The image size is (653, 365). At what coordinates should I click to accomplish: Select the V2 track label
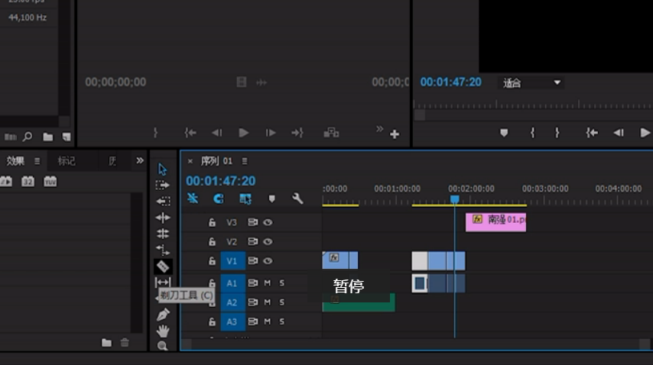click(x=232, y=241)
